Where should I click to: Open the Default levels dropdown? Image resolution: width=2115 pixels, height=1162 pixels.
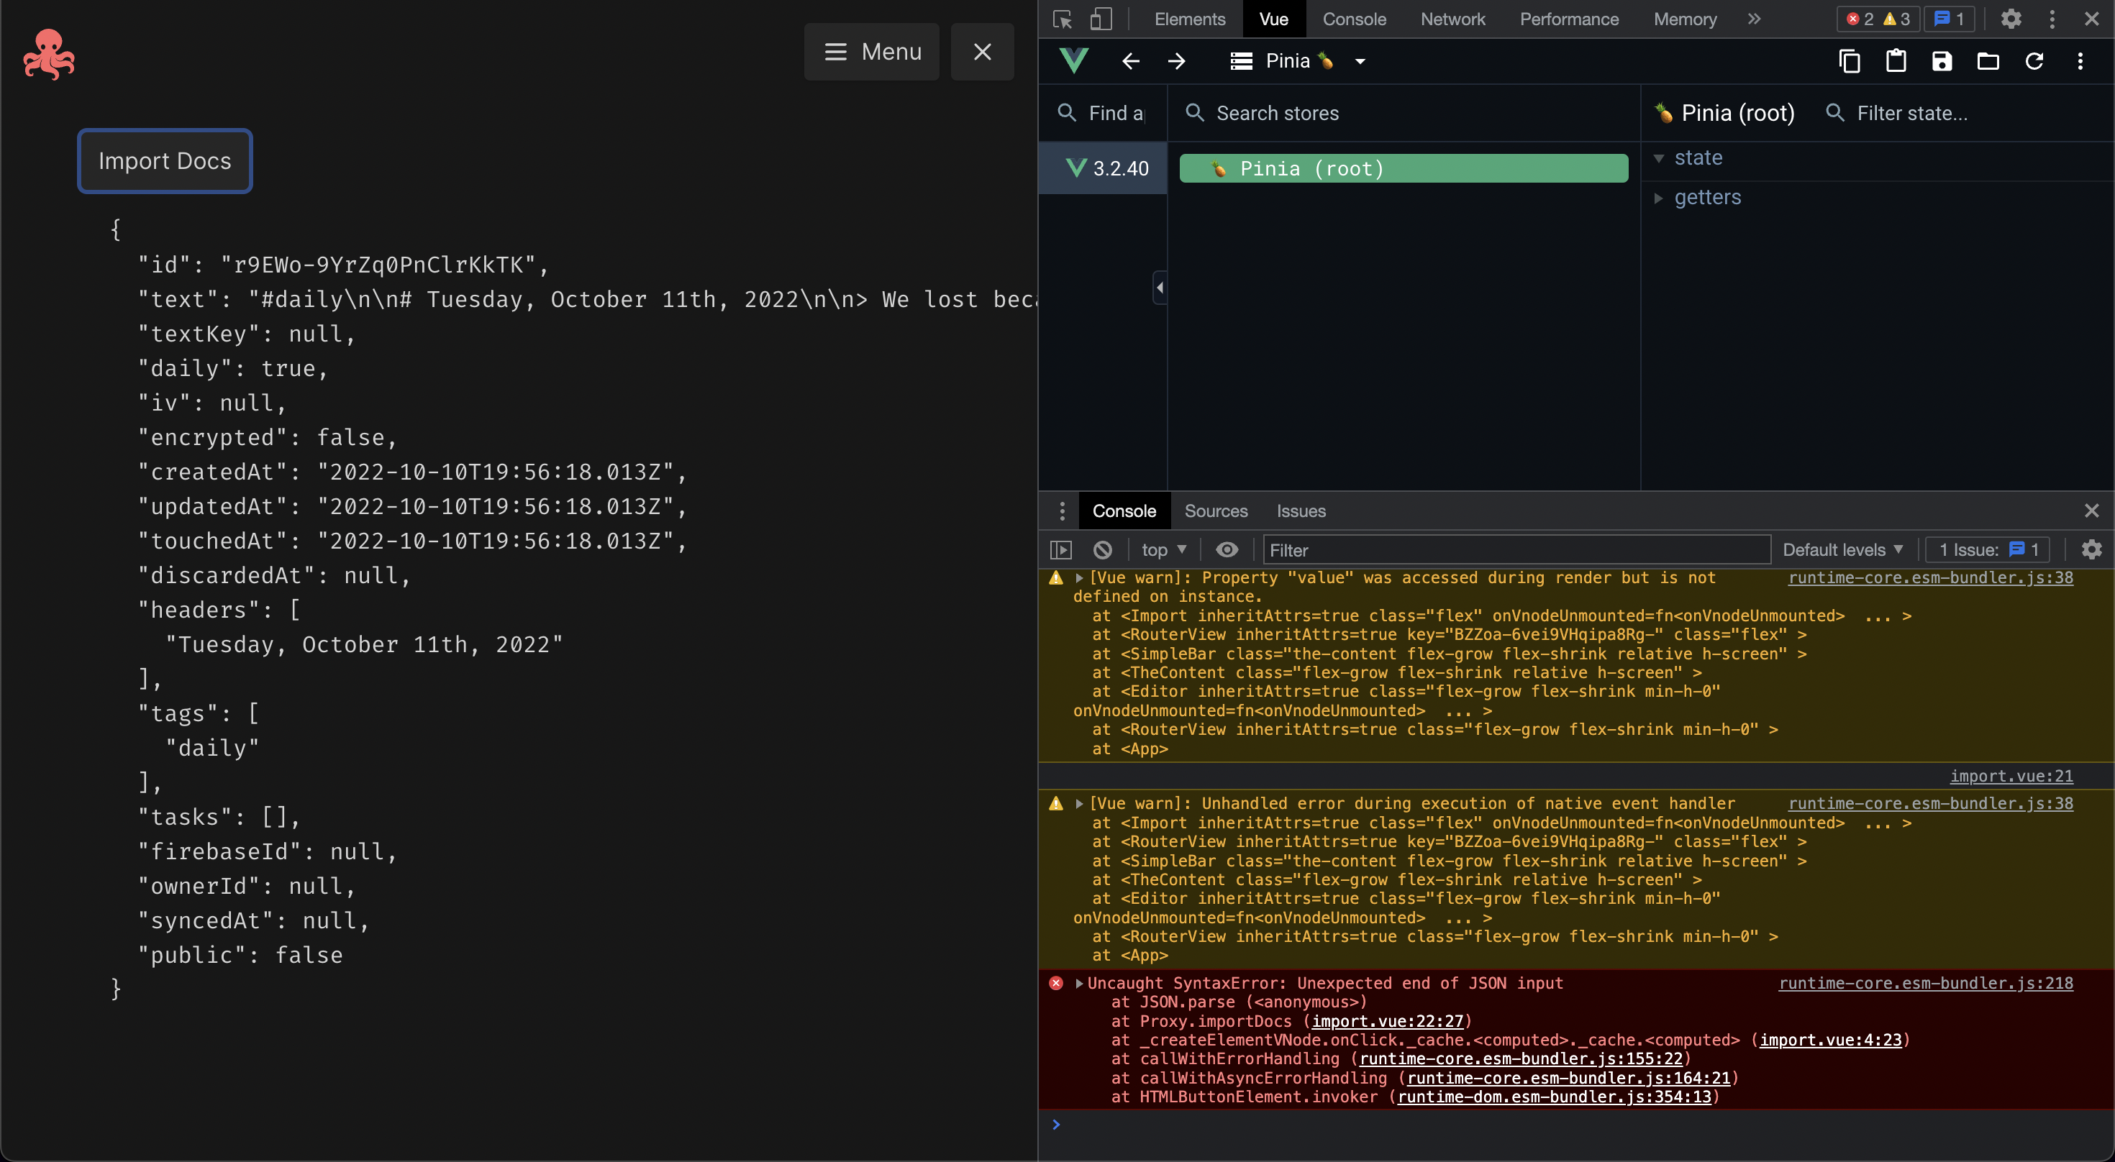tap(1842, 550)
